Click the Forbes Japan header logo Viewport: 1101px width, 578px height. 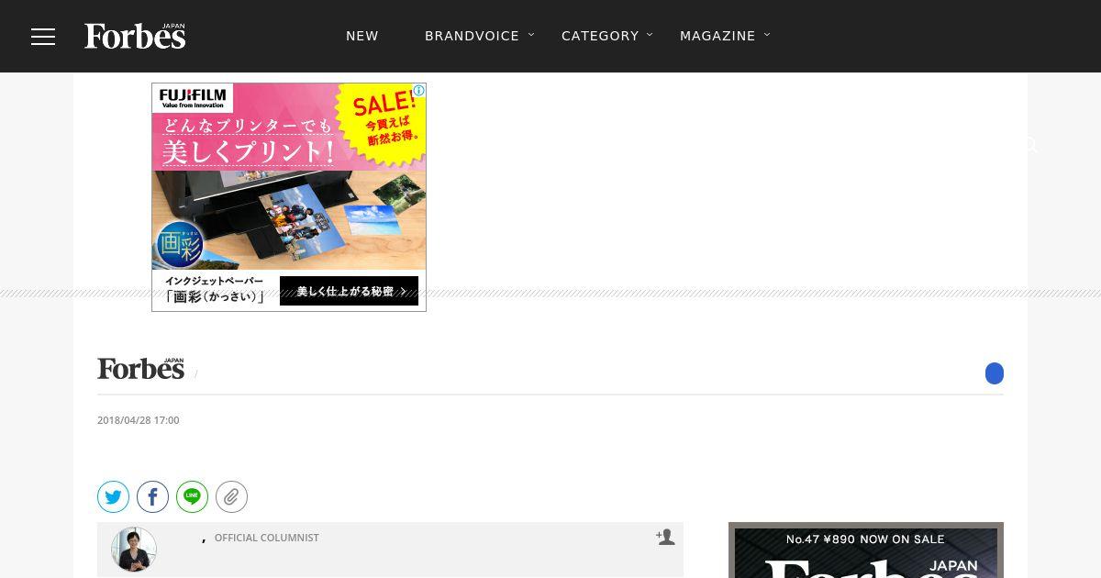135,36
